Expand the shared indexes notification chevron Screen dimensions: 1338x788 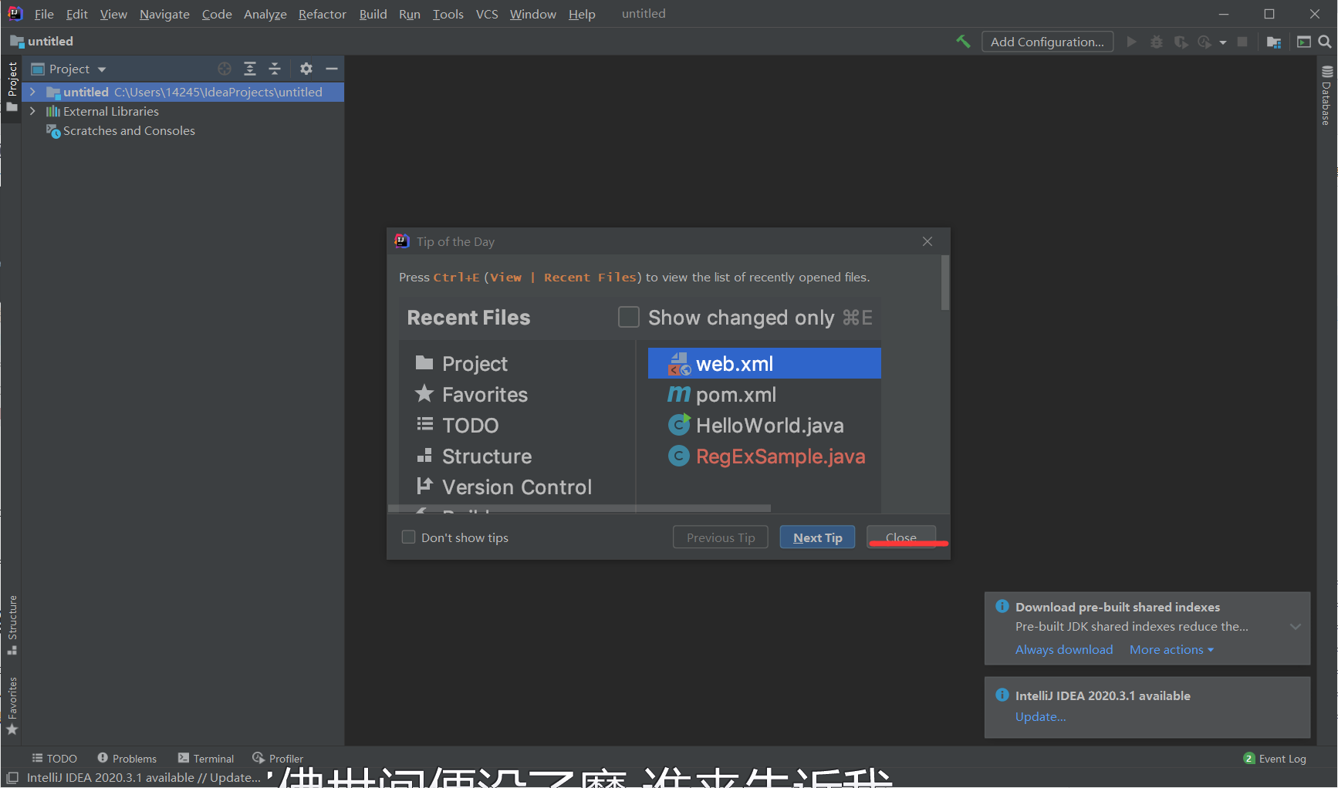1296,627
